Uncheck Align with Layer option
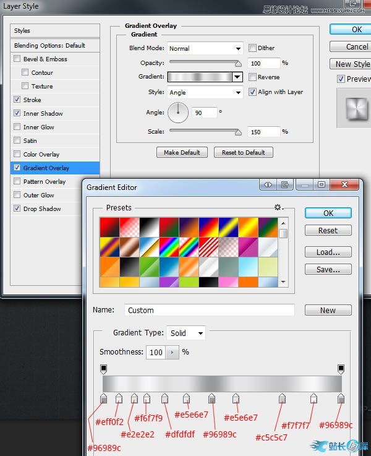This screenshot has height=456, width=371. pyautogui.click(x=252, y=92)
